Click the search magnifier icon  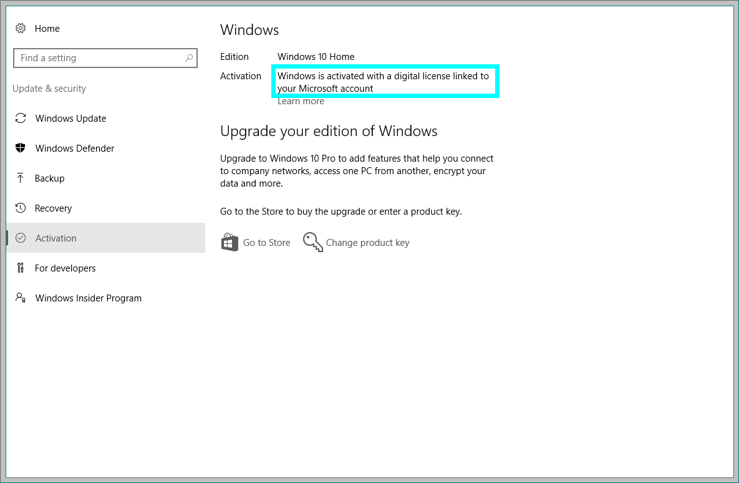(x=188, y=58)
